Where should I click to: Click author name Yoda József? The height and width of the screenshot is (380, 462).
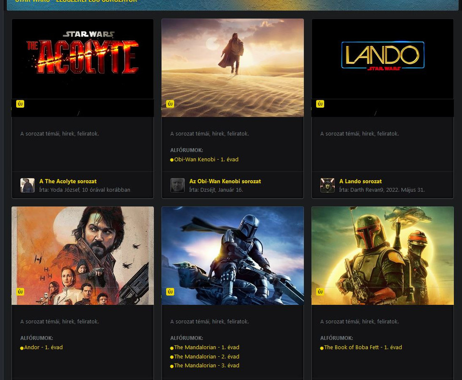tap(65, 190)
